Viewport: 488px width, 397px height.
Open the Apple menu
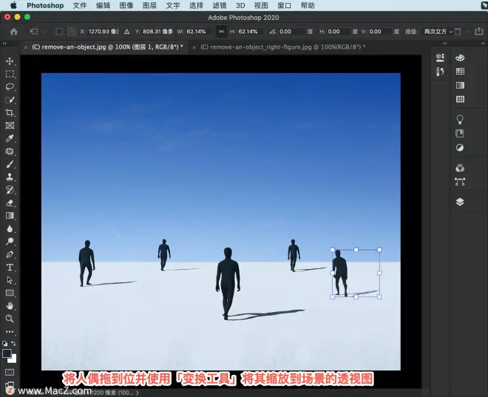(13, 5)
